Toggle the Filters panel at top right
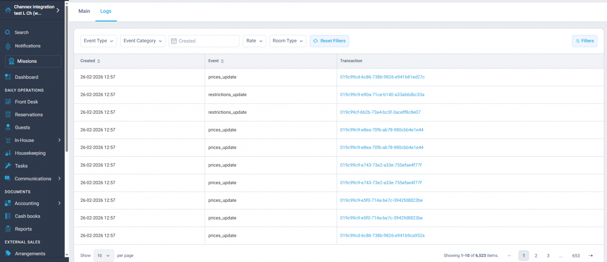 click(x=584, y=41)
